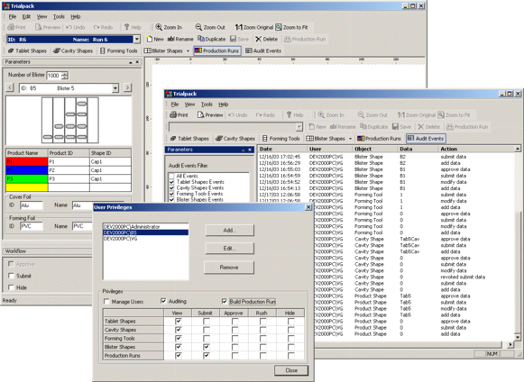This screenshot has width=524, height=382.
Task: Click the audit list vertical scrollbar down arrow
Action: pos(518,337)
